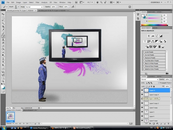Screen dimensions: 173x130
Task: Select the Horizontal Type tool
Action: pyautogui.click(x=3, y=62)
